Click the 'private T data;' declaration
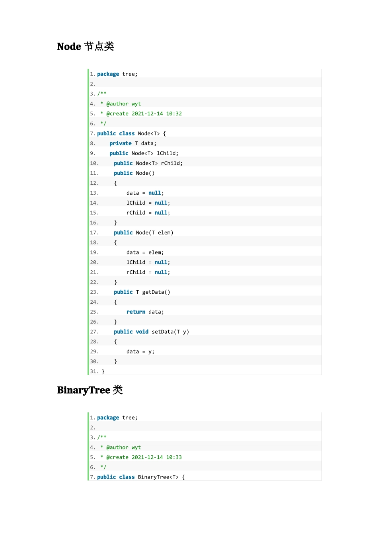Viewport: 378px width, 535px height. tap(133, 144)
